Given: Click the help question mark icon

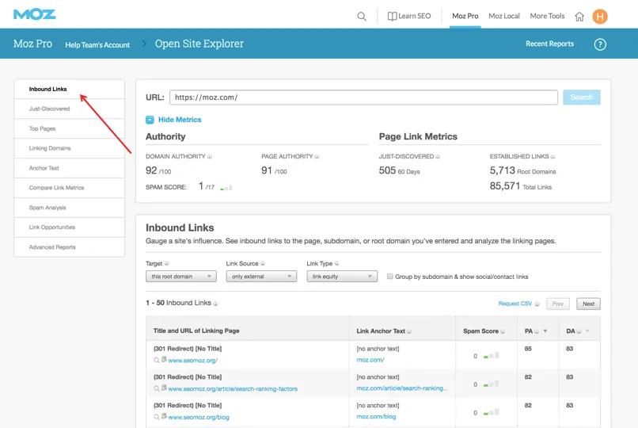Looking at the screenshot, I should click(600, 44).
